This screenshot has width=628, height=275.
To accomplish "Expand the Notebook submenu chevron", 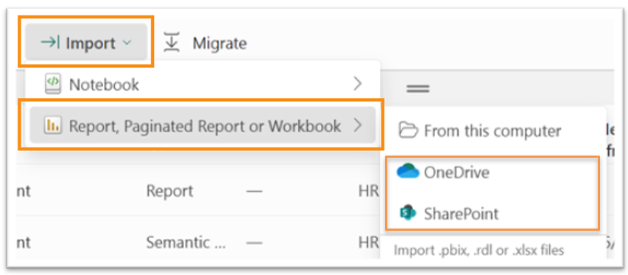I will [x=358, y=84].
